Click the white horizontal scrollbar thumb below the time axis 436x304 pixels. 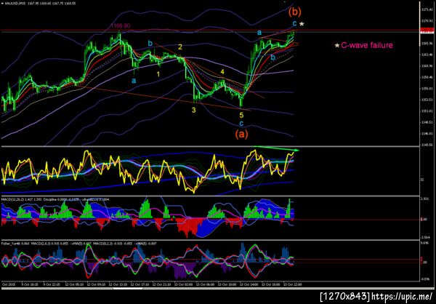(x=128, y=289)
